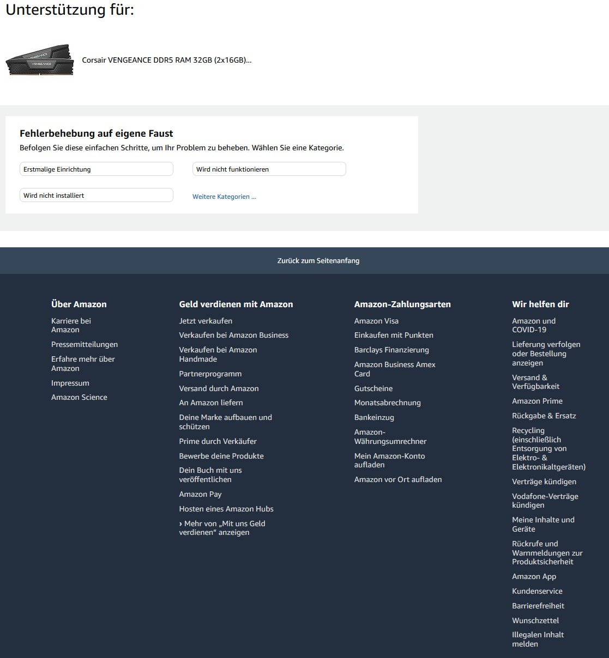The width and height of the screenshot is (609, 658).
Task: Open Amazon Business Amex Card
Action: click(395, 369)
